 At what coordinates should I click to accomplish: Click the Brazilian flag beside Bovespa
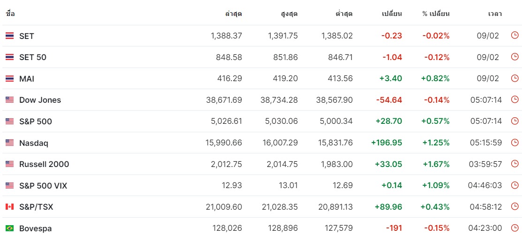(x=10, y=228)
